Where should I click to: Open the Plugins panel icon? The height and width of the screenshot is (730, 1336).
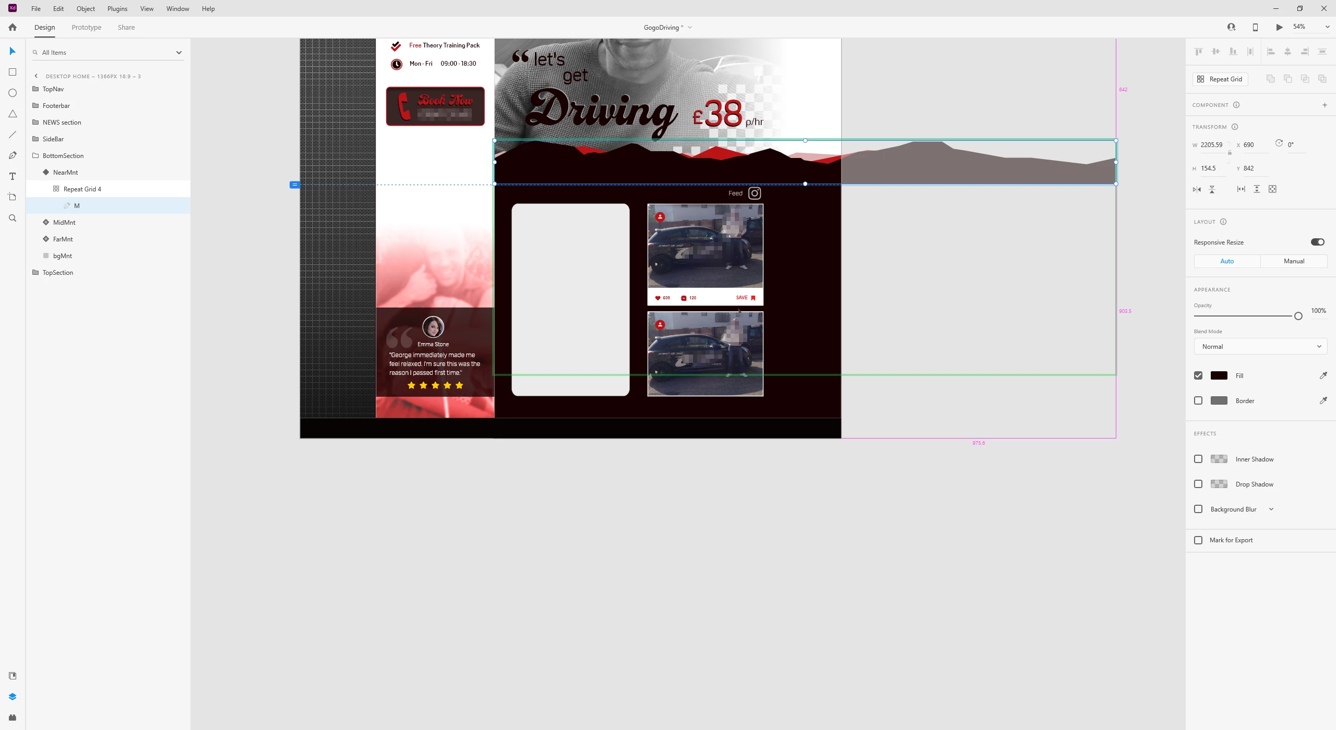13,717
